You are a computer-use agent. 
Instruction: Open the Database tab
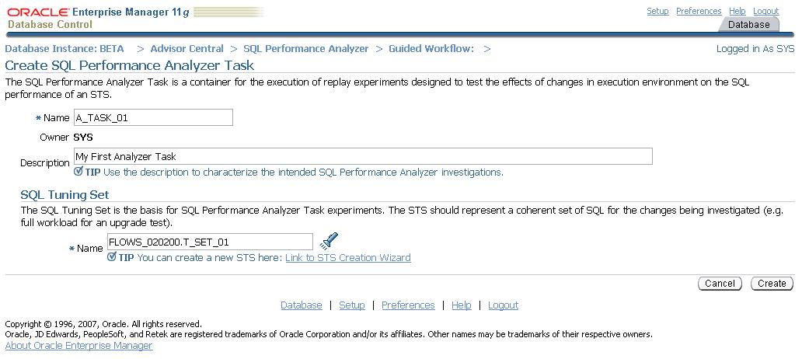pyautogui.click(x=749, y=24)
